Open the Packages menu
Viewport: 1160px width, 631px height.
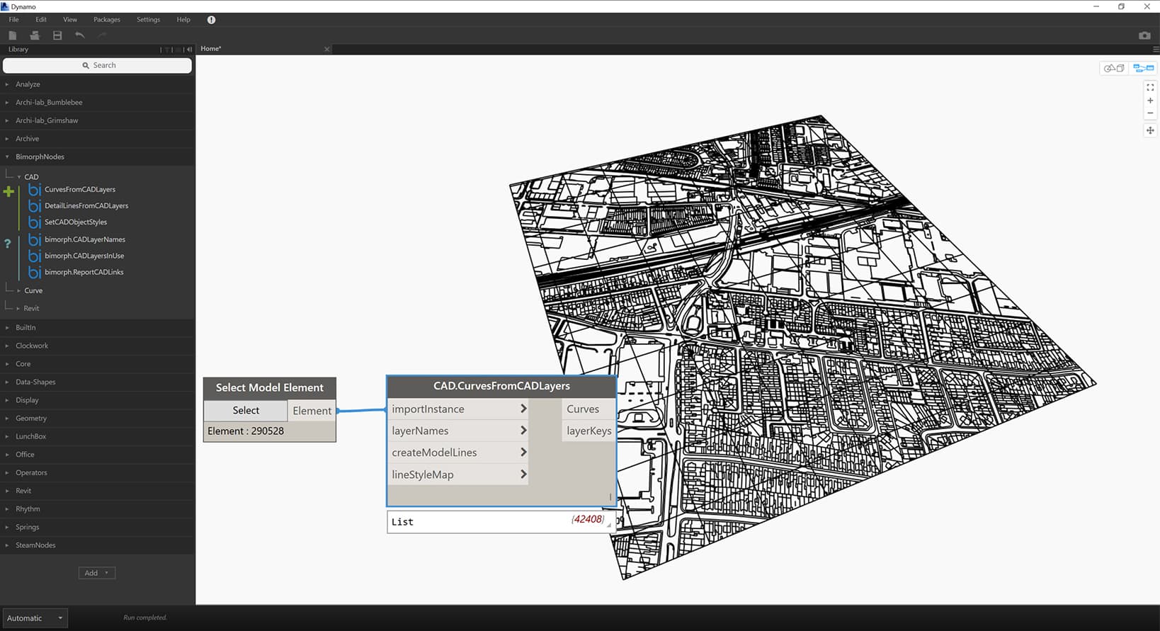[x=107, y=20]
